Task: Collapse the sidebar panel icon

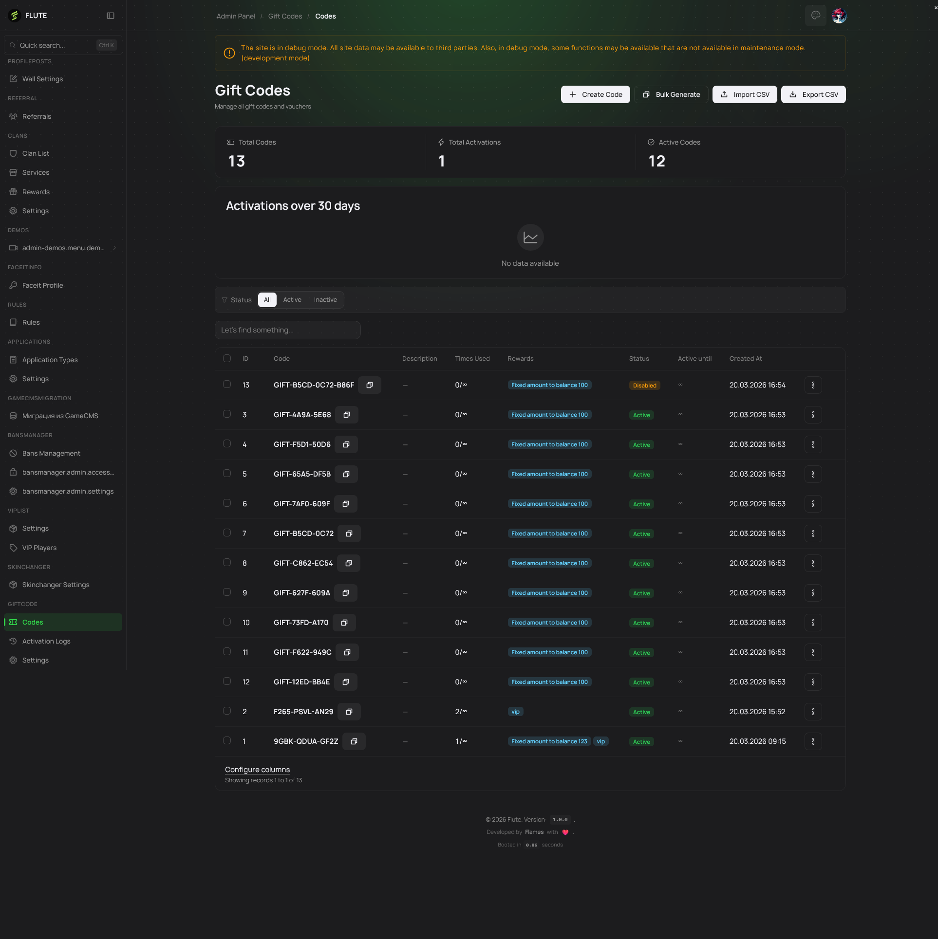Action: [x=111, y=16]
